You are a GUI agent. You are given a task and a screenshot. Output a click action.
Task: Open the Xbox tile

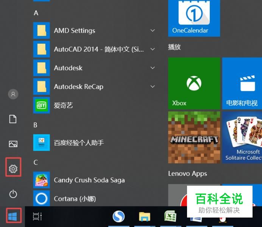pyautogui.click(x=194, y=83)
